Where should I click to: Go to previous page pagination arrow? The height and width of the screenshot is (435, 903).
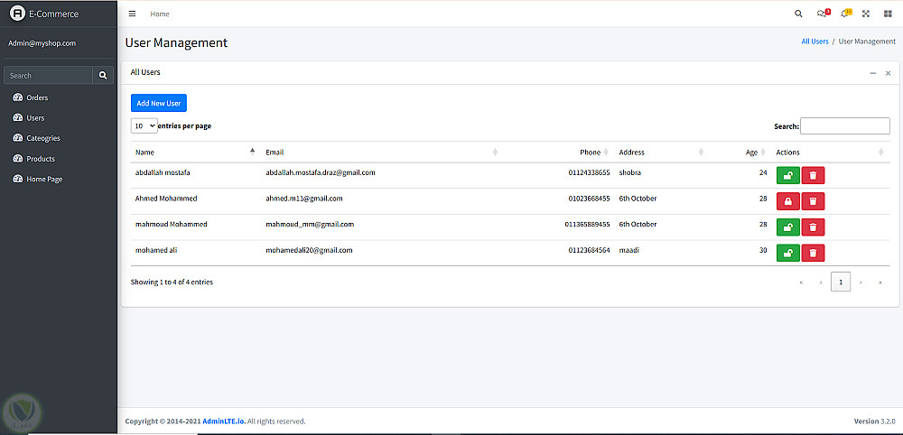(821, 282)
